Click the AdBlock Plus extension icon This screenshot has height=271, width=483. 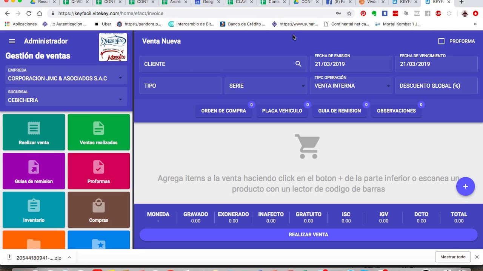coord(438,14)
